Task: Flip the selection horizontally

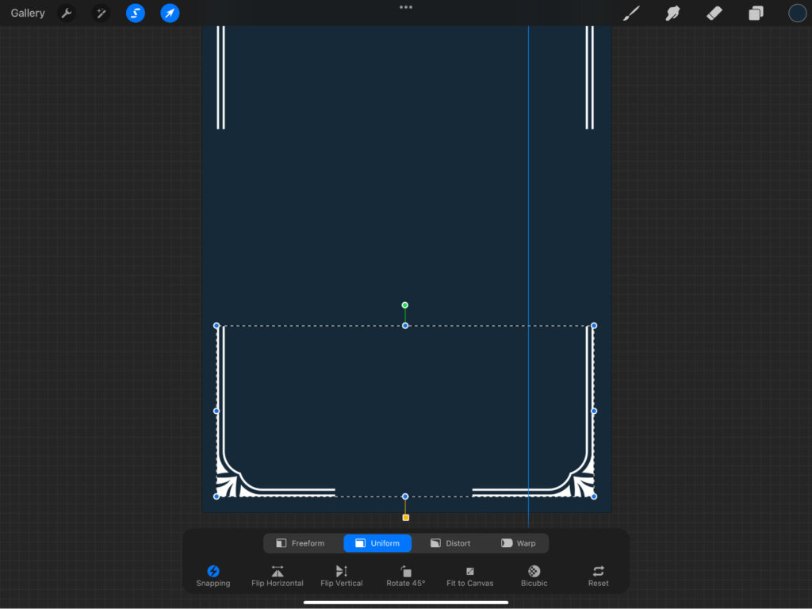Action: (x=278, y=576)
